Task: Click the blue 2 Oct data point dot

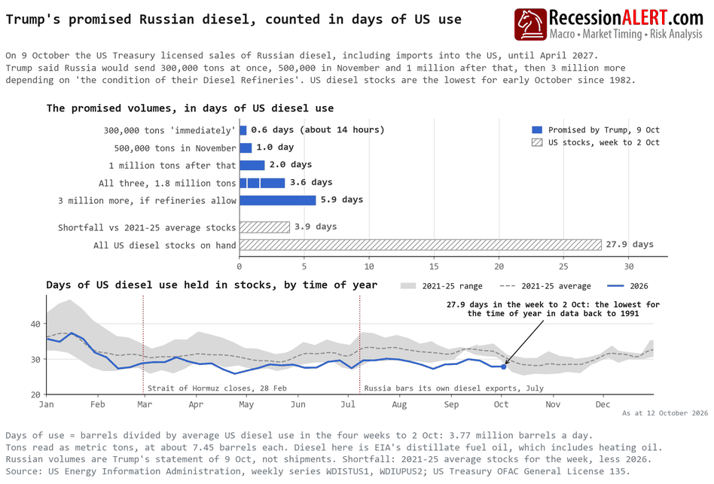Action: (x=504, y=367)
